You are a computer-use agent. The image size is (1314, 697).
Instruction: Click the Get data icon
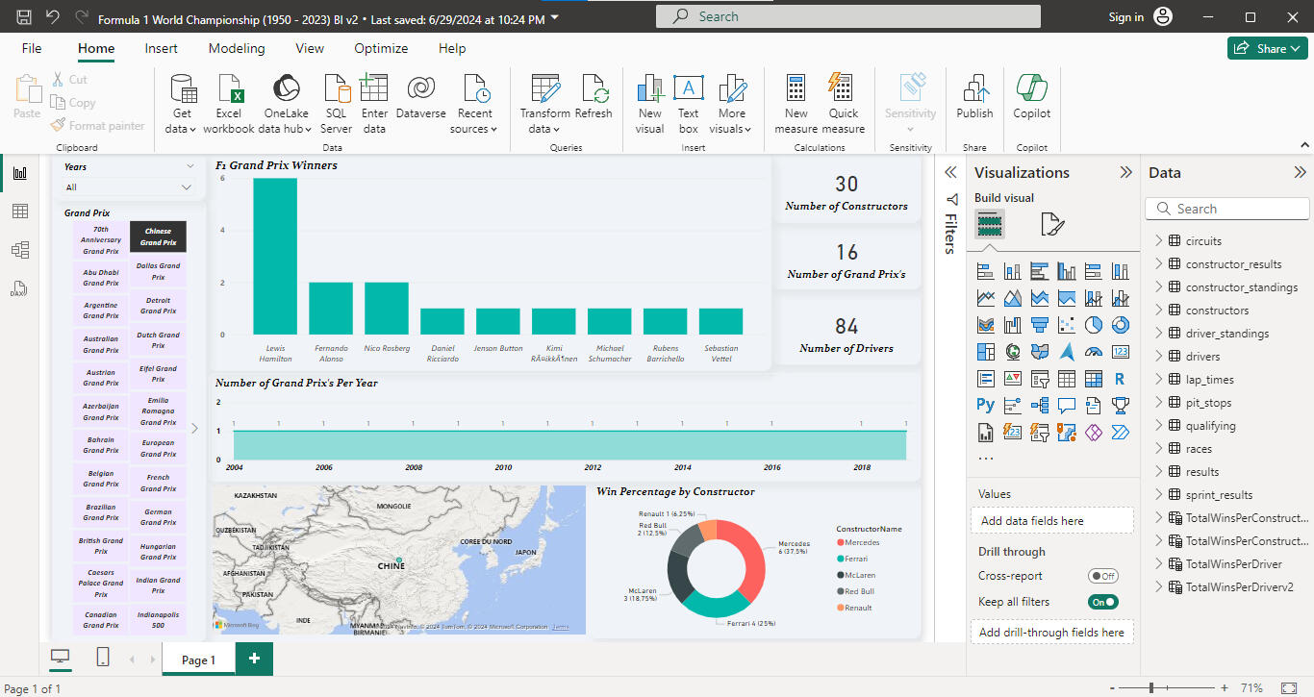182,89
